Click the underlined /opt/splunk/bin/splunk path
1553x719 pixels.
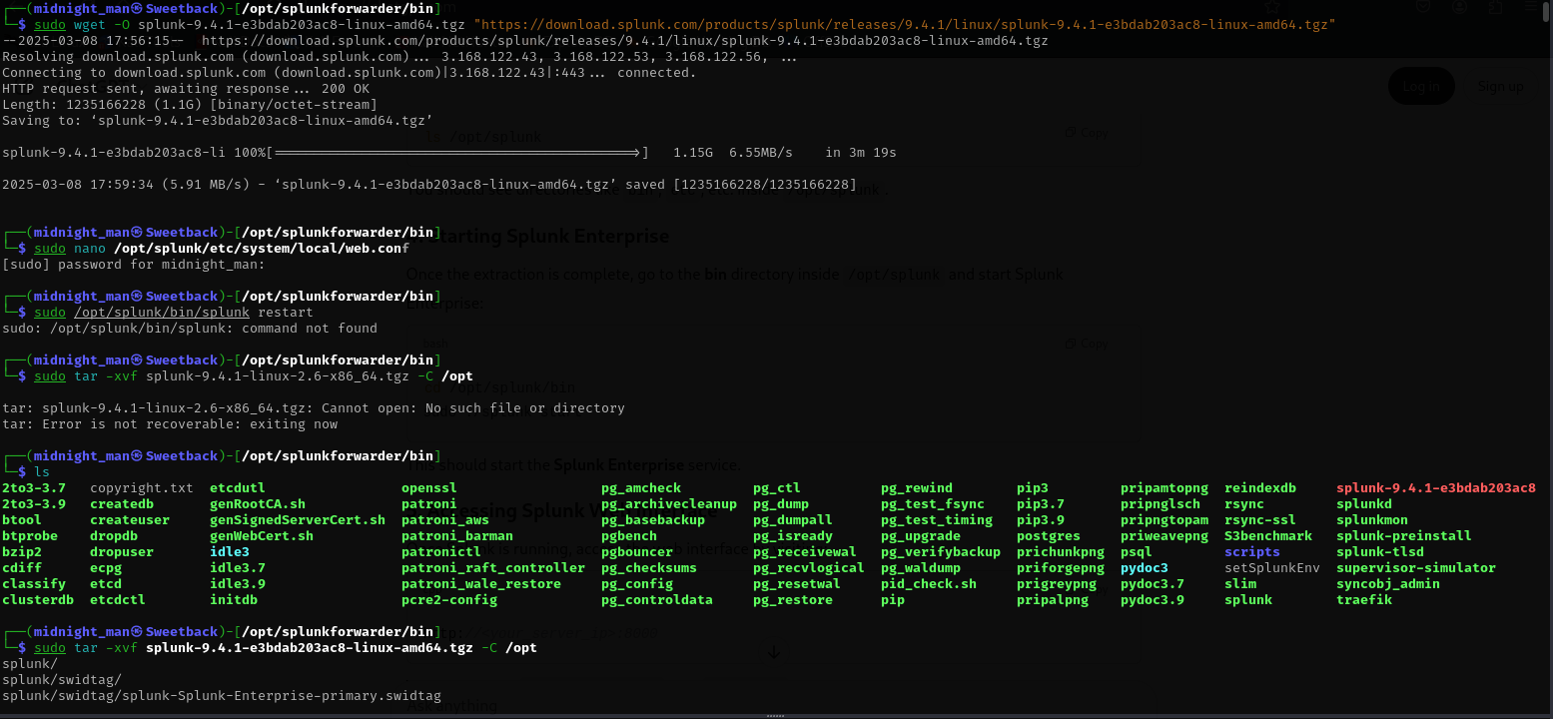[161, 312]
